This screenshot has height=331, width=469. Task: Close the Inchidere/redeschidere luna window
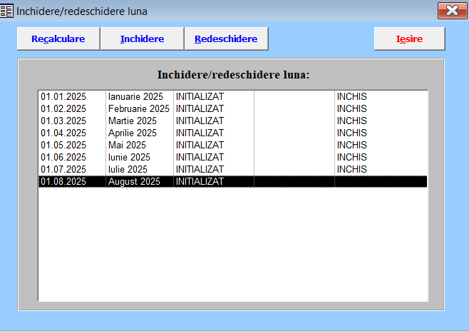451,11
